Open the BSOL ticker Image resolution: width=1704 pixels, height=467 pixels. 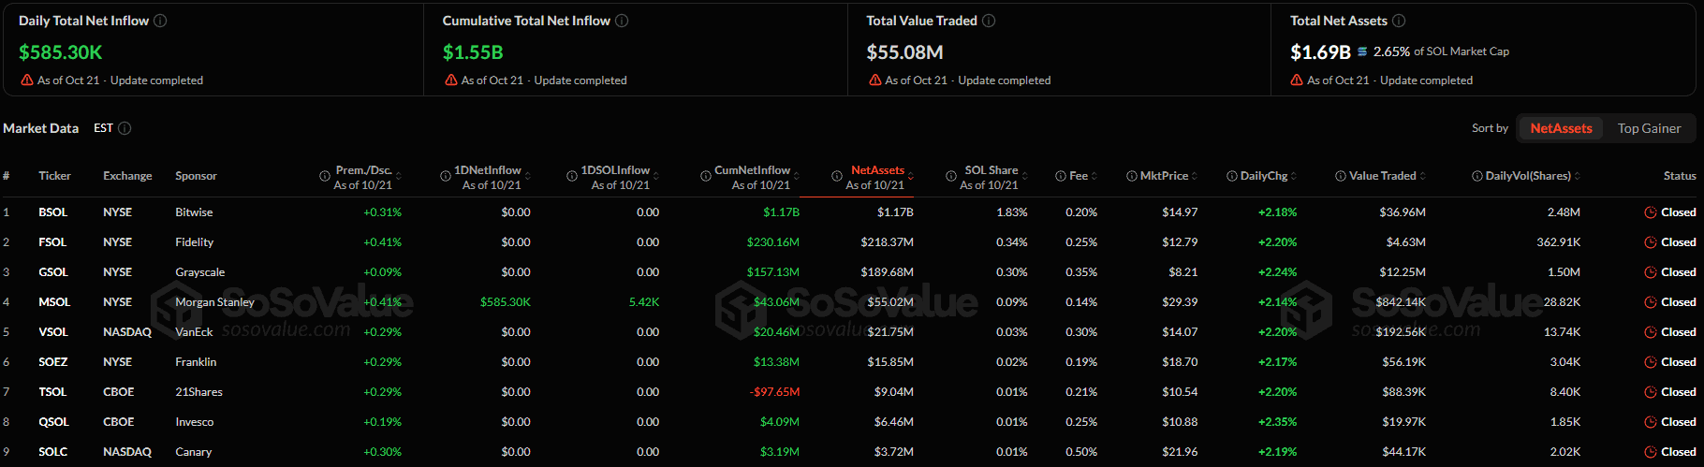pos(53,212)
